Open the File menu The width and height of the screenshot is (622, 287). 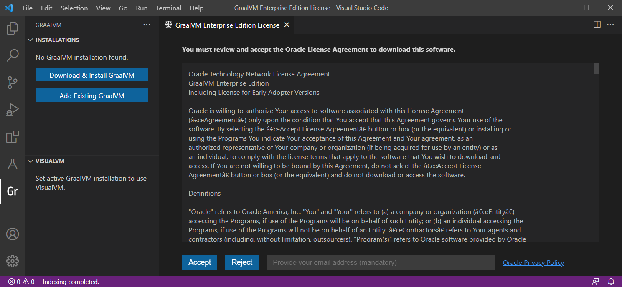click(28, 8)
